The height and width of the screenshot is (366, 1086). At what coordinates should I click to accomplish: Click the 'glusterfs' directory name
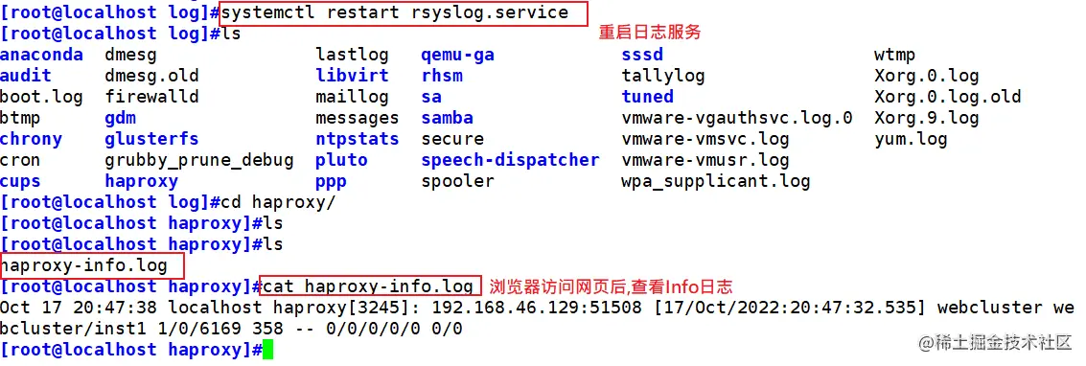tap(151, 139)
